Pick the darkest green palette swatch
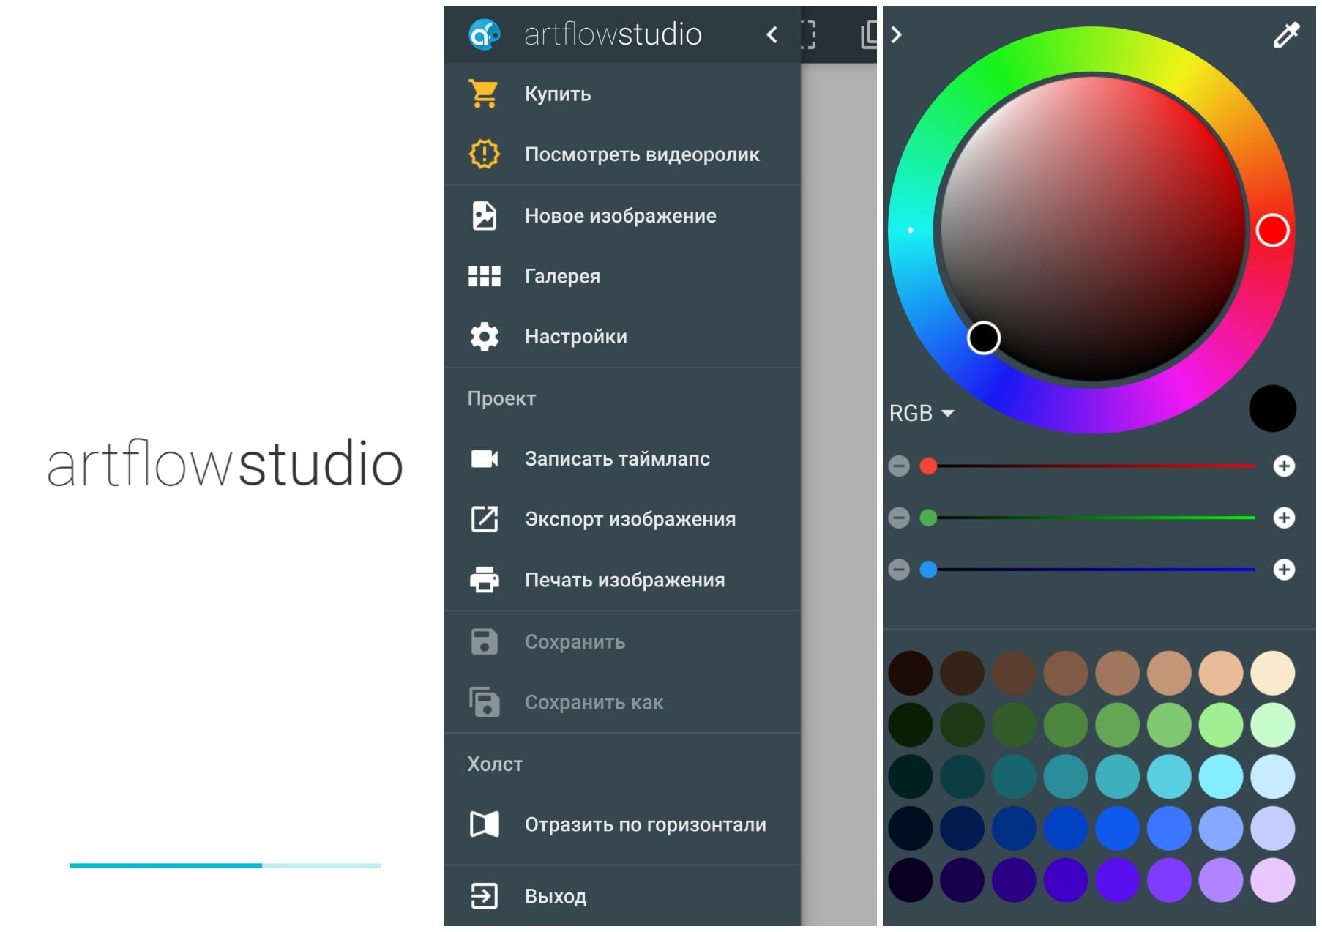Screen dimensions: 1322x932 click(x=911, y=725)
